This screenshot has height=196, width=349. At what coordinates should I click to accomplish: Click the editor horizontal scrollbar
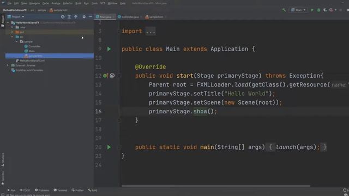215,186
